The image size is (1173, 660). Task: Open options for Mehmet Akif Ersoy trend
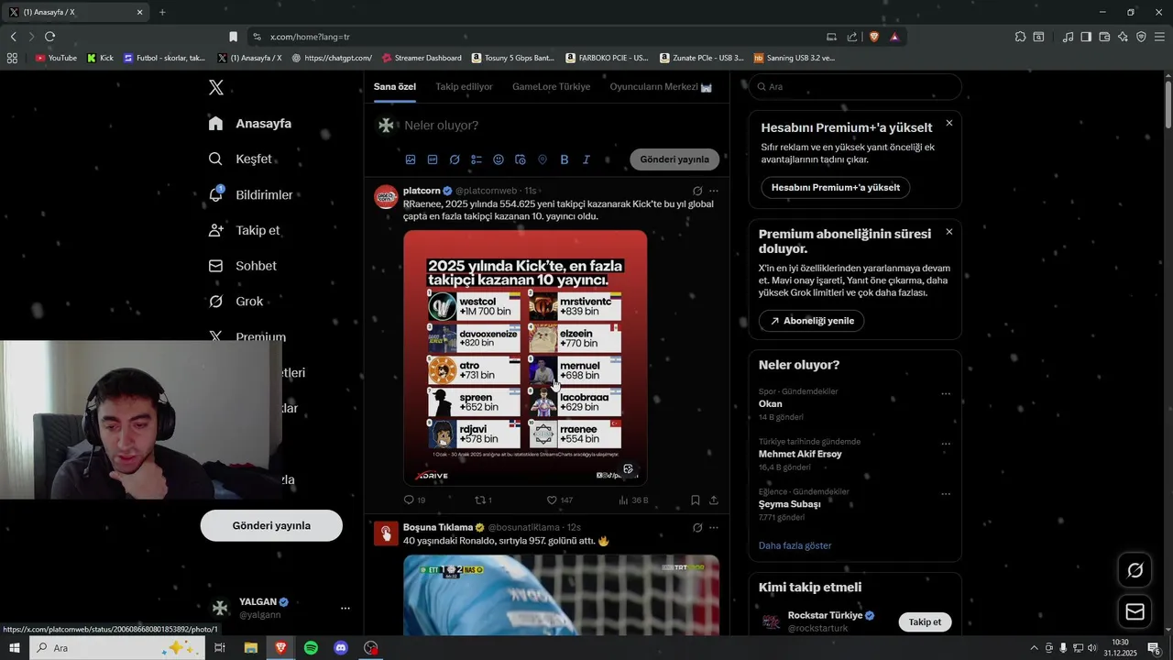coord(946,444)
